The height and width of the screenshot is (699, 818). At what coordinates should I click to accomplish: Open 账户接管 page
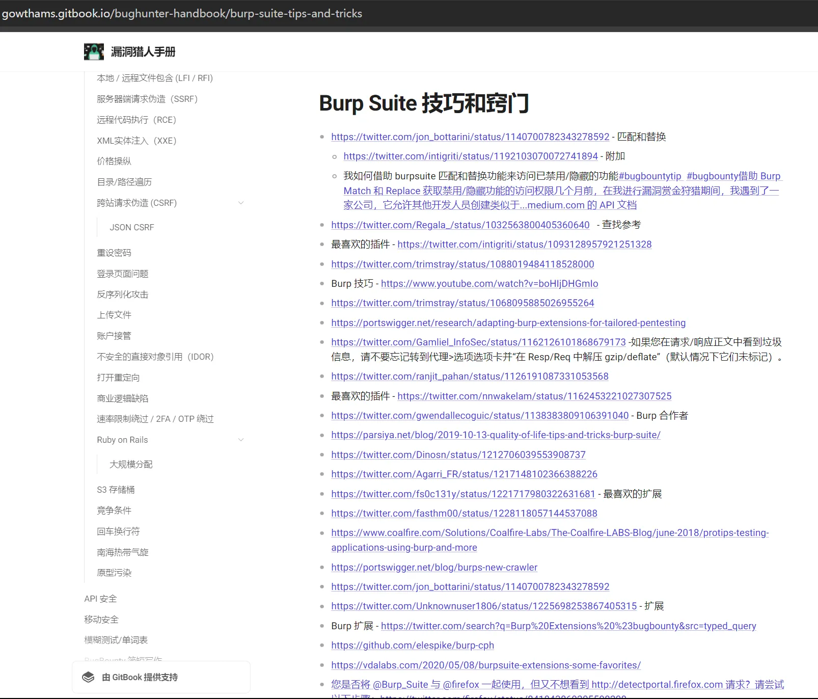tap(114, 336)
